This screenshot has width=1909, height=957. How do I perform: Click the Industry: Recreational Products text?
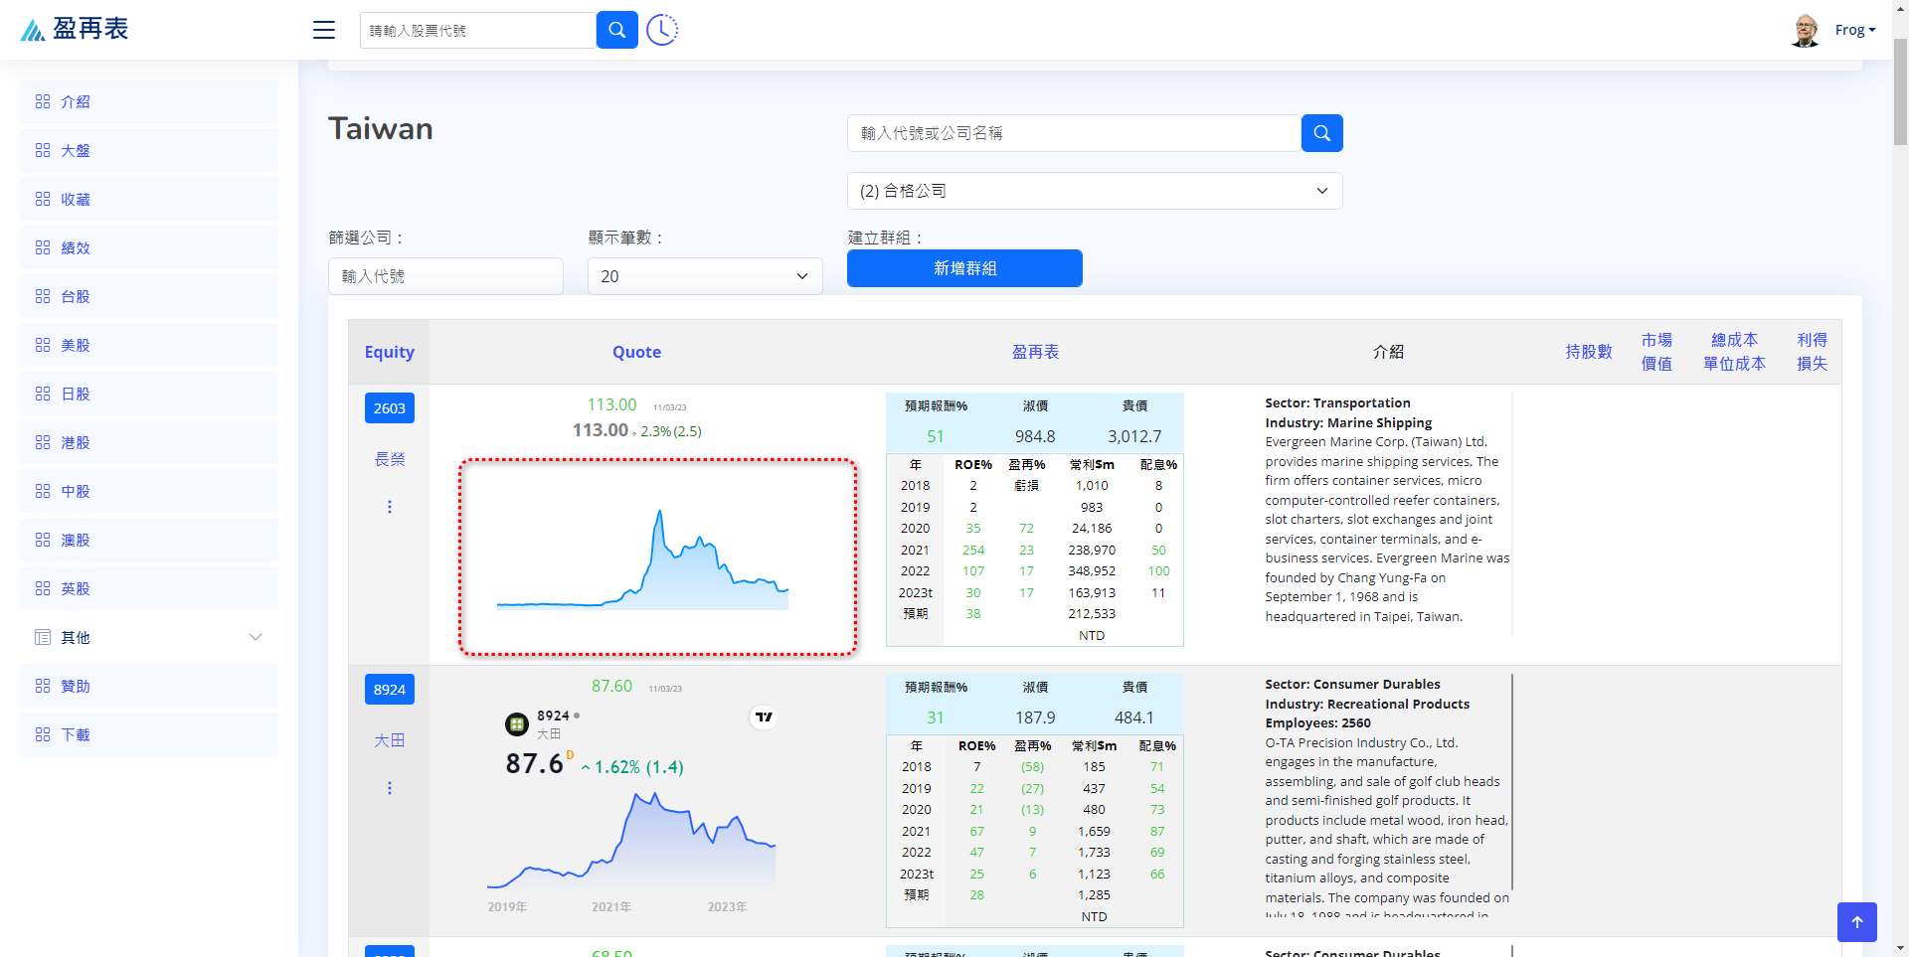tap(1367, 704)
